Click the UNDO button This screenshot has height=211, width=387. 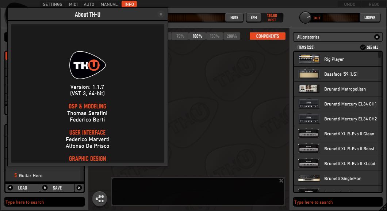350,4
